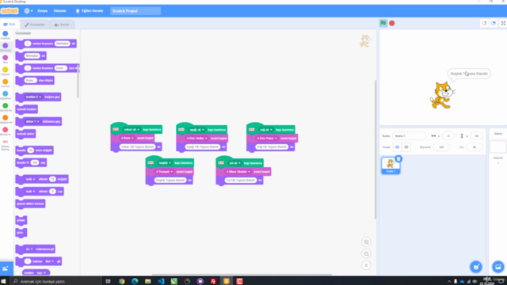This screenshot has height=285, width=507.
Task: Open the A Elec Piano sound dropdown
Action: tap(266, 139)
